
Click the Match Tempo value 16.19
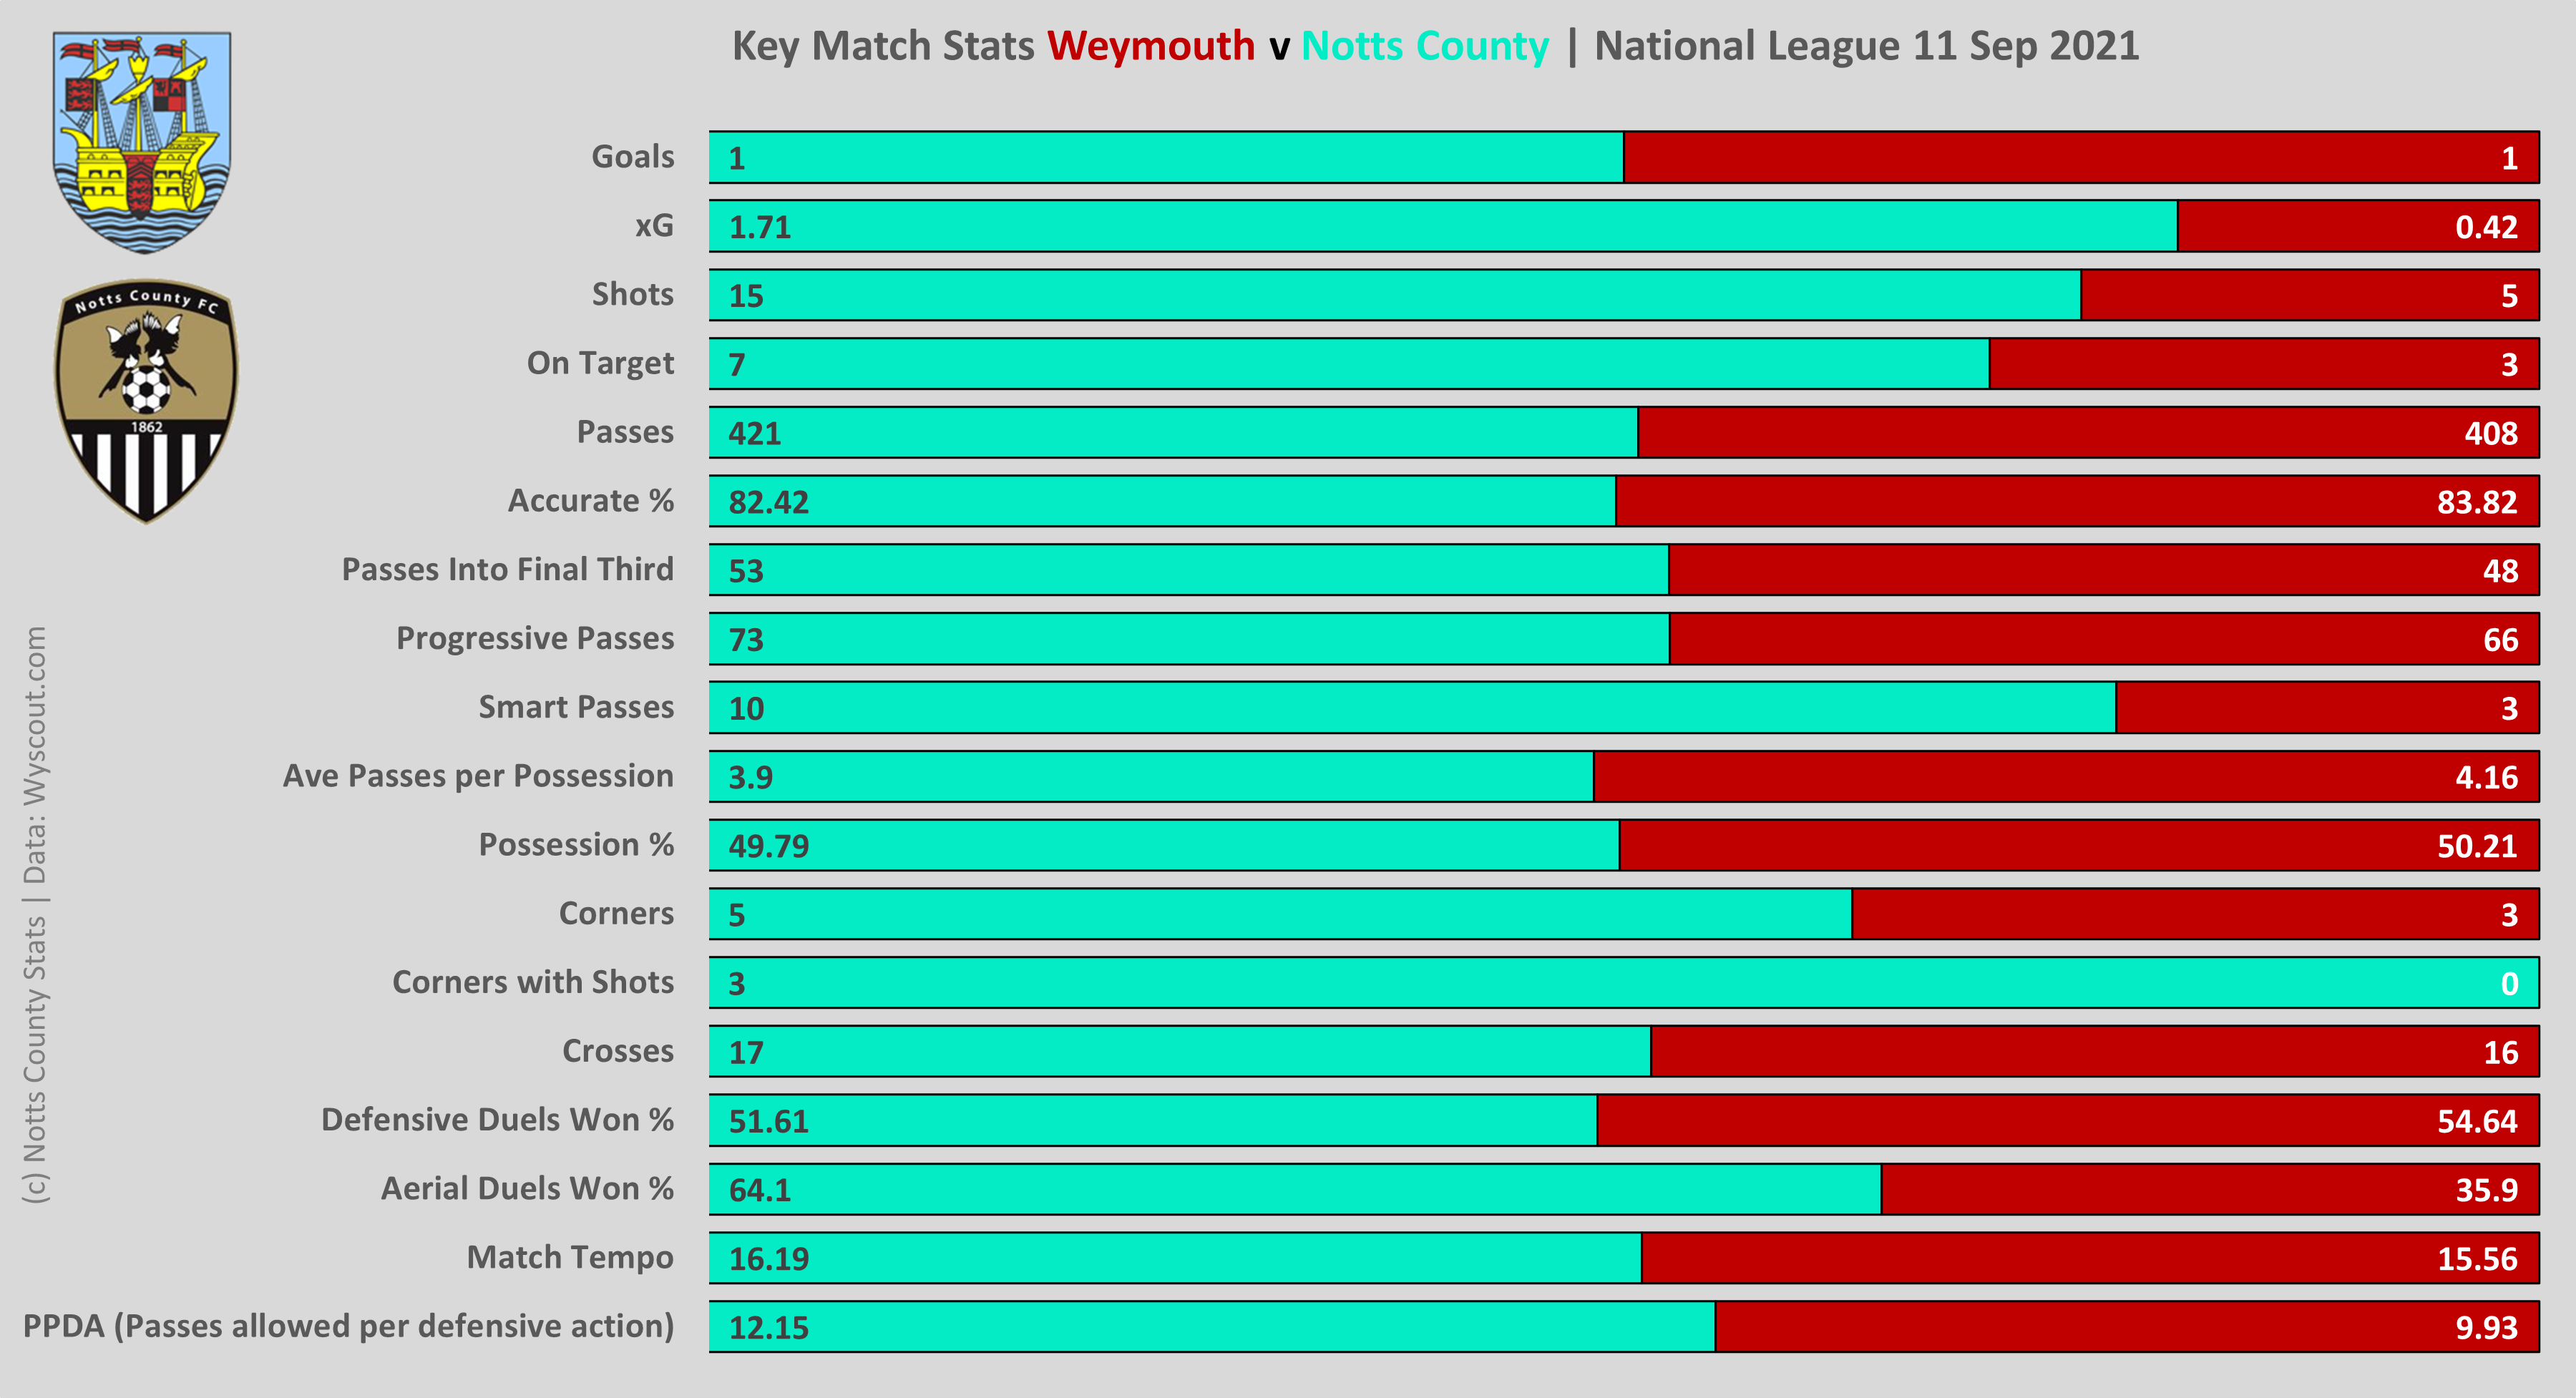coord(768,1259)
